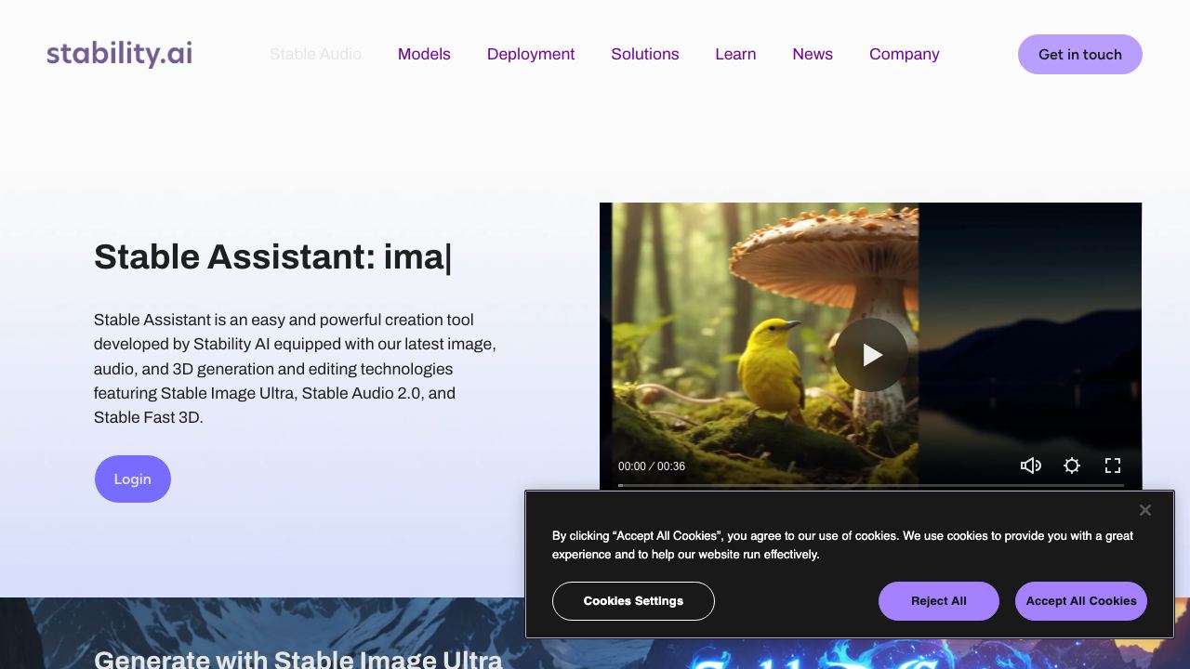Screen dimensions: 1190x669
Task: Click Generate with Stable Image Ultra heading
Action: tap(298, 659)
